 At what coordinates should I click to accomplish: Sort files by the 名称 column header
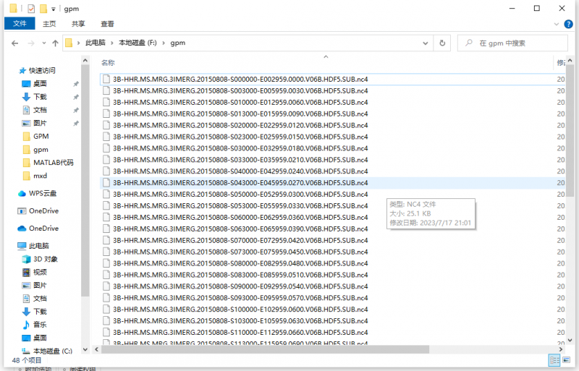[x=108, y=63]
